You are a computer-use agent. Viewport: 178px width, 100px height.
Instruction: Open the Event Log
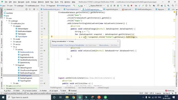coord(170,91)
